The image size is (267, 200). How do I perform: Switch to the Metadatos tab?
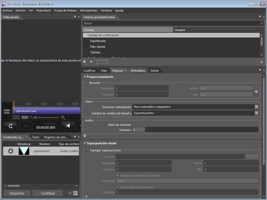point(138,71)
